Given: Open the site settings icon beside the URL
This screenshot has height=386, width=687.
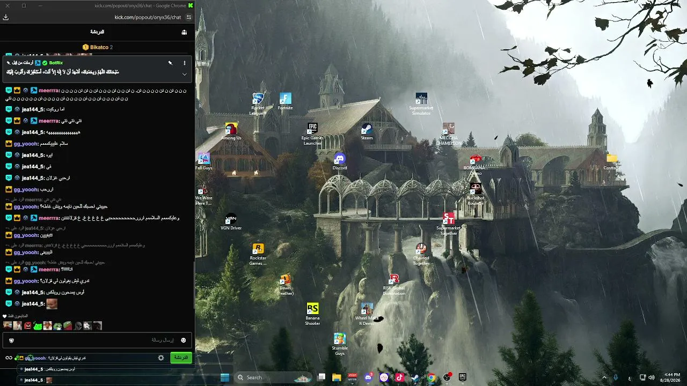Looking at the screenshot, I should point(189,17).
